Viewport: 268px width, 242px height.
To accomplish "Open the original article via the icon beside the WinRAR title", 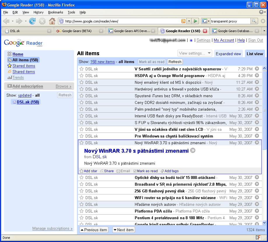I will click(x=193, y=150).
